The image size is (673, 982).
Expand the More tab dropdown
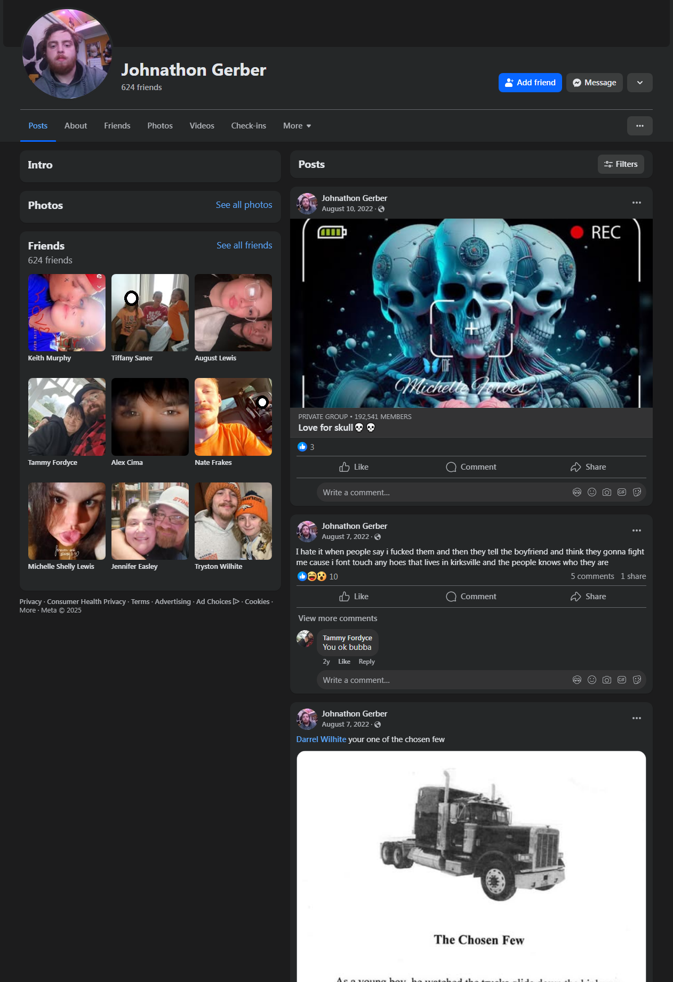click(297, 126)
